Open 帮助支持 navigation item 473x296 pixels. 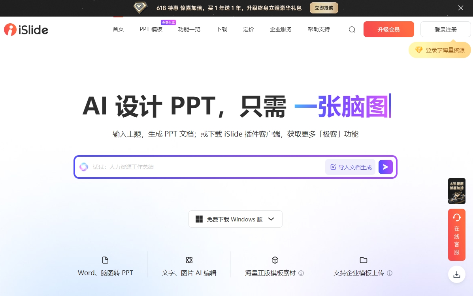tap(319, 29)
